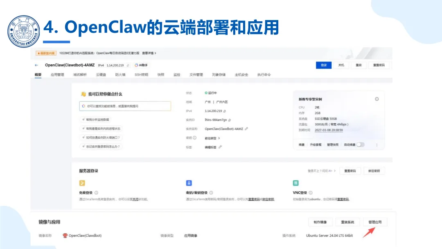Copy IPv4 1.14.200.219 in the details list
This screenshot has width=442, height=249.
[225, 111]
